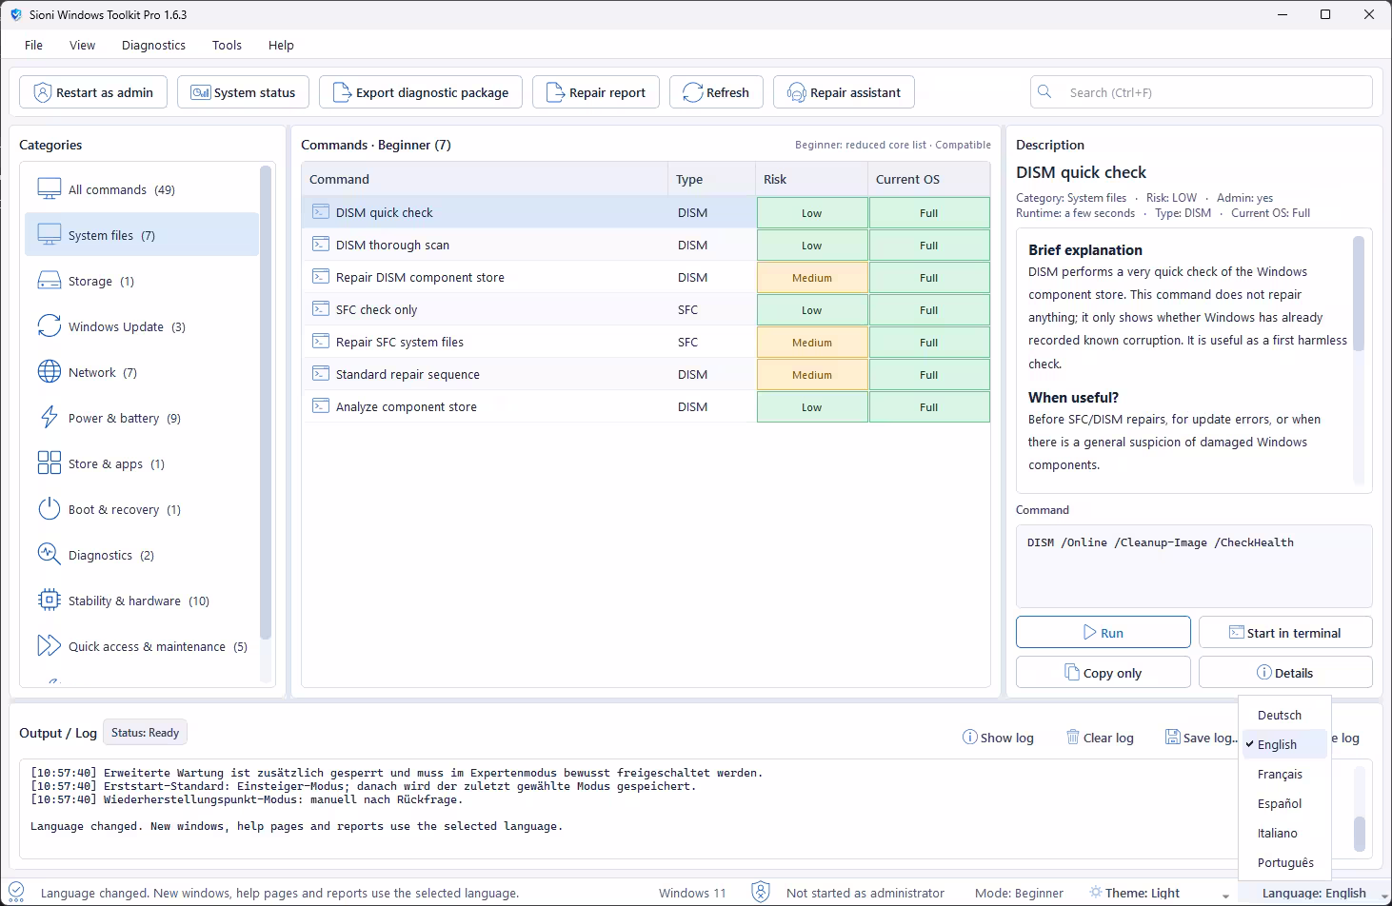Select Boot & recovery power icon

[50, 509]
